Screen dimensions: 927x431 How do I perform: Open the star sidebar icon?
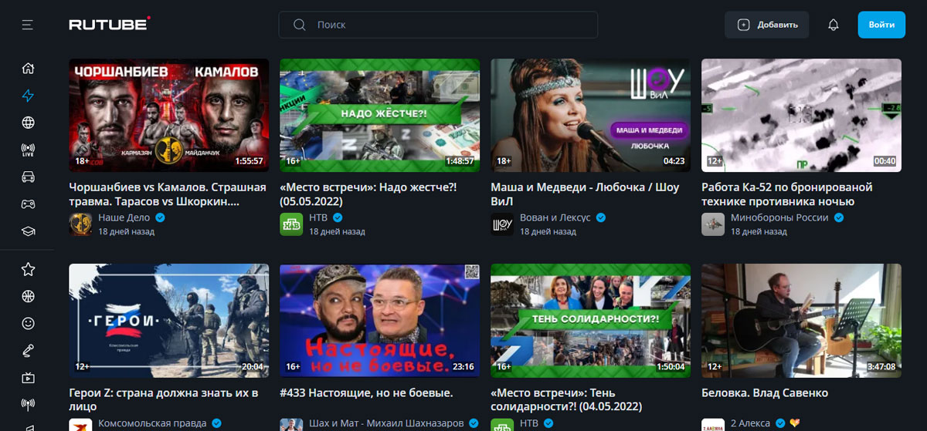[28, 269]
